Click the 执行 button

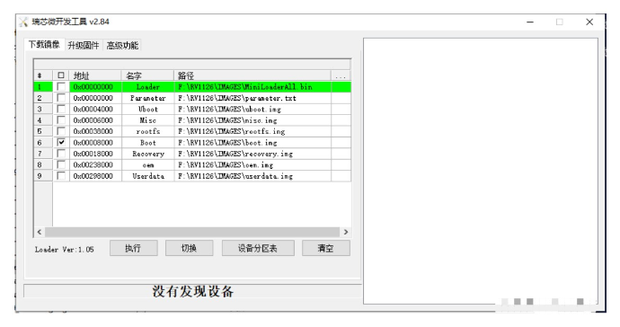(x=133, y=248)
